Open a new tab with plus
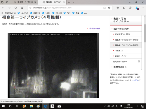Viewport: 146px width, 109px height. point(69,2)
